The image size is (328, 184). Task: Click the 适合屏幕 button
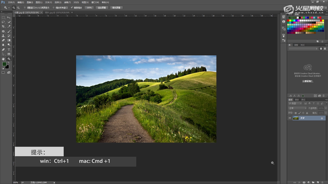(102, 8)
